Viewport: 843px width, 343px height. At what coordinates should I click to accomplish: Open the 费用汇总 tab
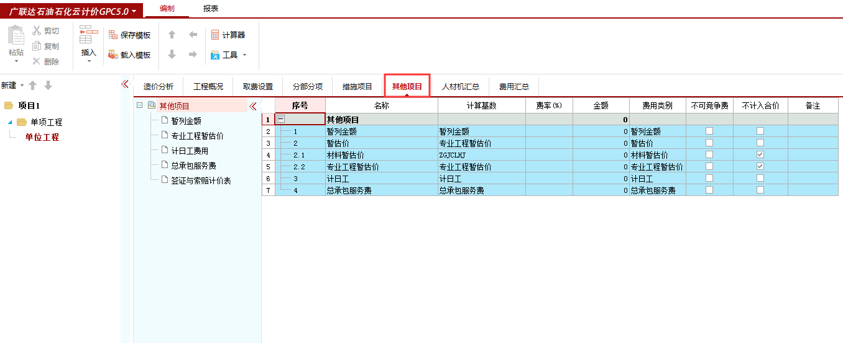(514, 87)
